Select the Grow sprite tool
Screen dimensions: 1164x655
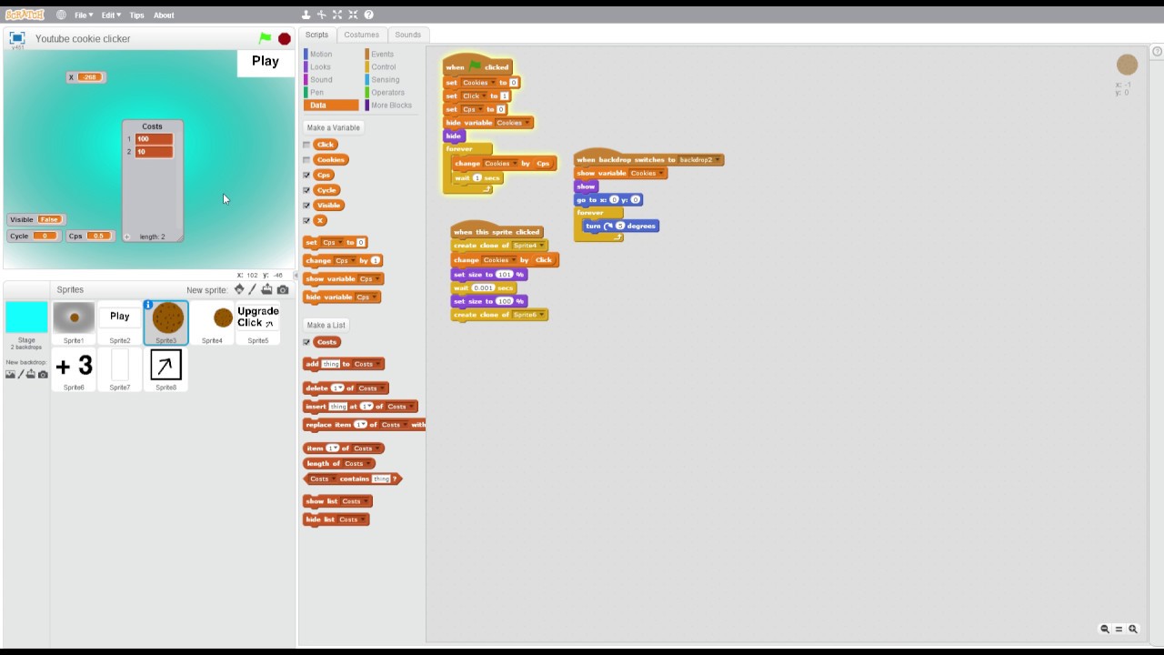point(337,15)
